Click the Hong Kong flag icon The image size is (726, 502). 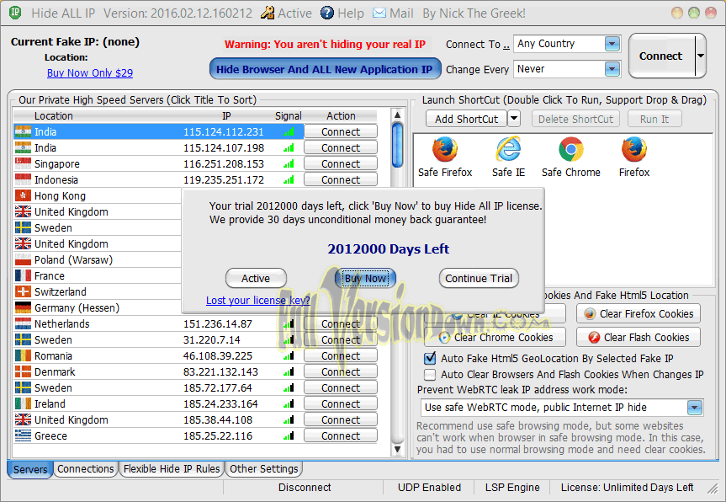(23, 195)
